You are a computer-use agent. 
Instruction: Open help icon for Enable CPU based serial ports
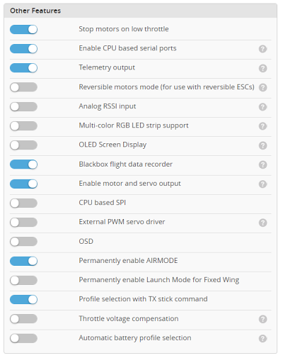(262, 49)
